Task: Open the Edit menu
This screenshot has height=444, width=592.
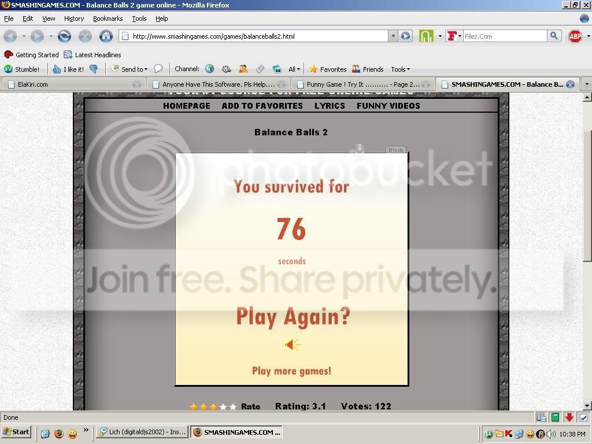Action: click(x=28, y=18)
